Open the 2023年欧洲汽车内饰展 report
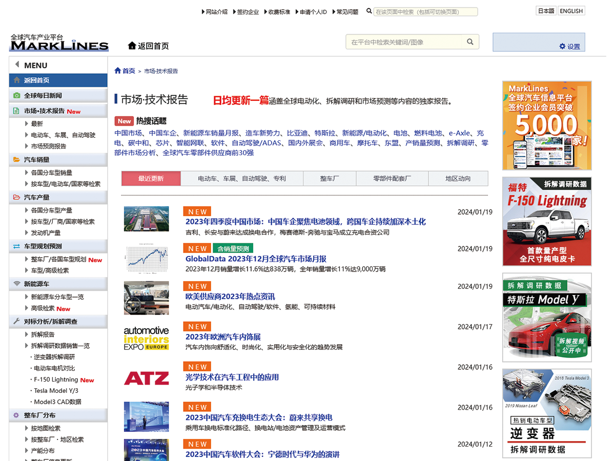This screenshot has width=615, height=461. click(x=223, y=337)
